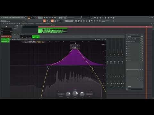The image size is (154, 115).
Task: Open plugin options gear icon in title bar
Action: [12, 39]
